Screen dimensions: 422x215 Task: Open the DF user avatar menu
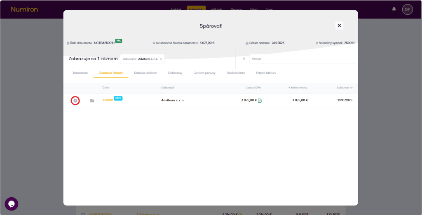pos(407,9)
